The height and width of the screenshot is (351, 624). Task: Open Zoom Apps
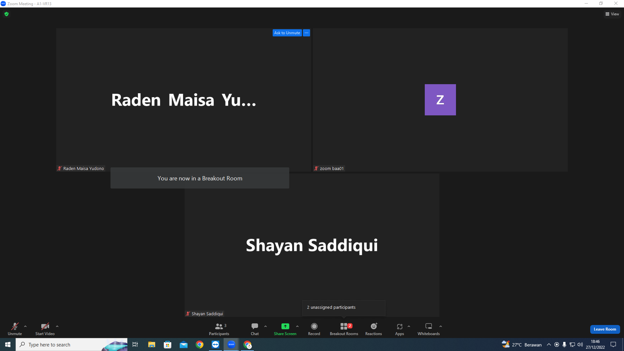pos(399,329)
